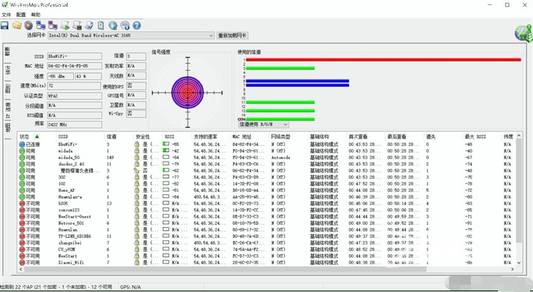Click the green status icon for row 302
The width and height of the screenshot is (533, 292).
[x=22, y=177]
